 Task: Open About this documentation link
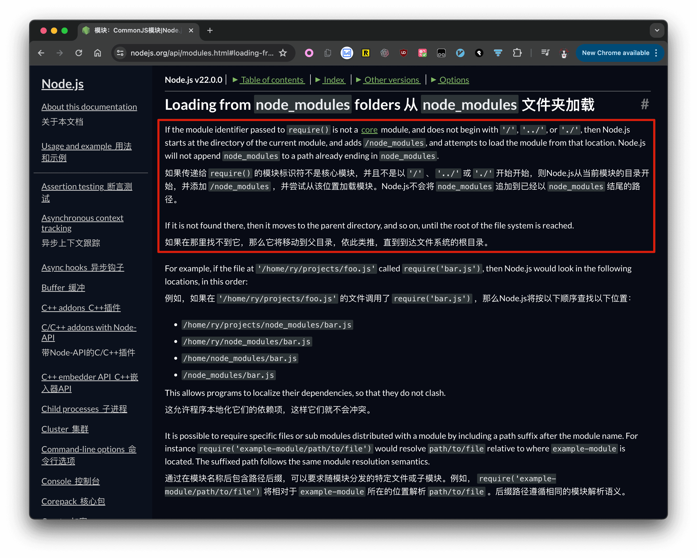click(89, 107)
